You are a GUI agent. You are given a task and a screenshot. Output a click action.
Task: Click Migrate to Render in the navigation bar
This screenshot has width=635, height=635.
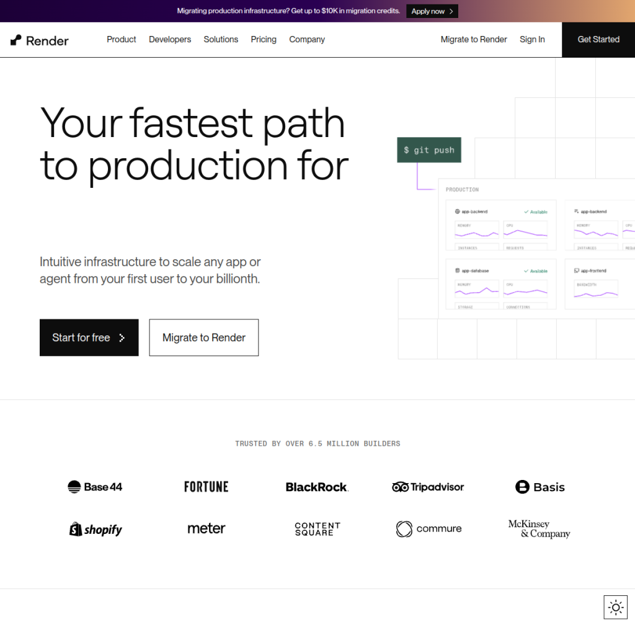click(473, 39)
